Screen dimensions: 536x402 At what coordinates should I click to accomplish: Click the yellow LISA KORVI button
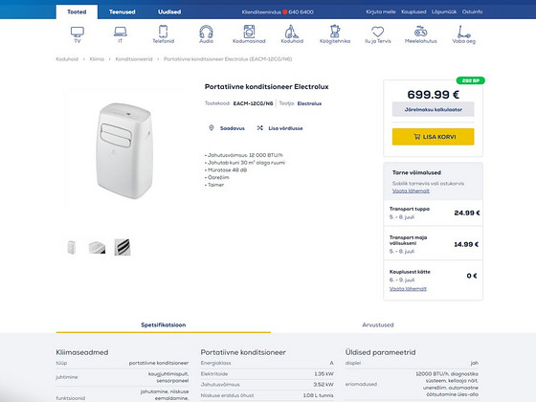tap(433, 137)
